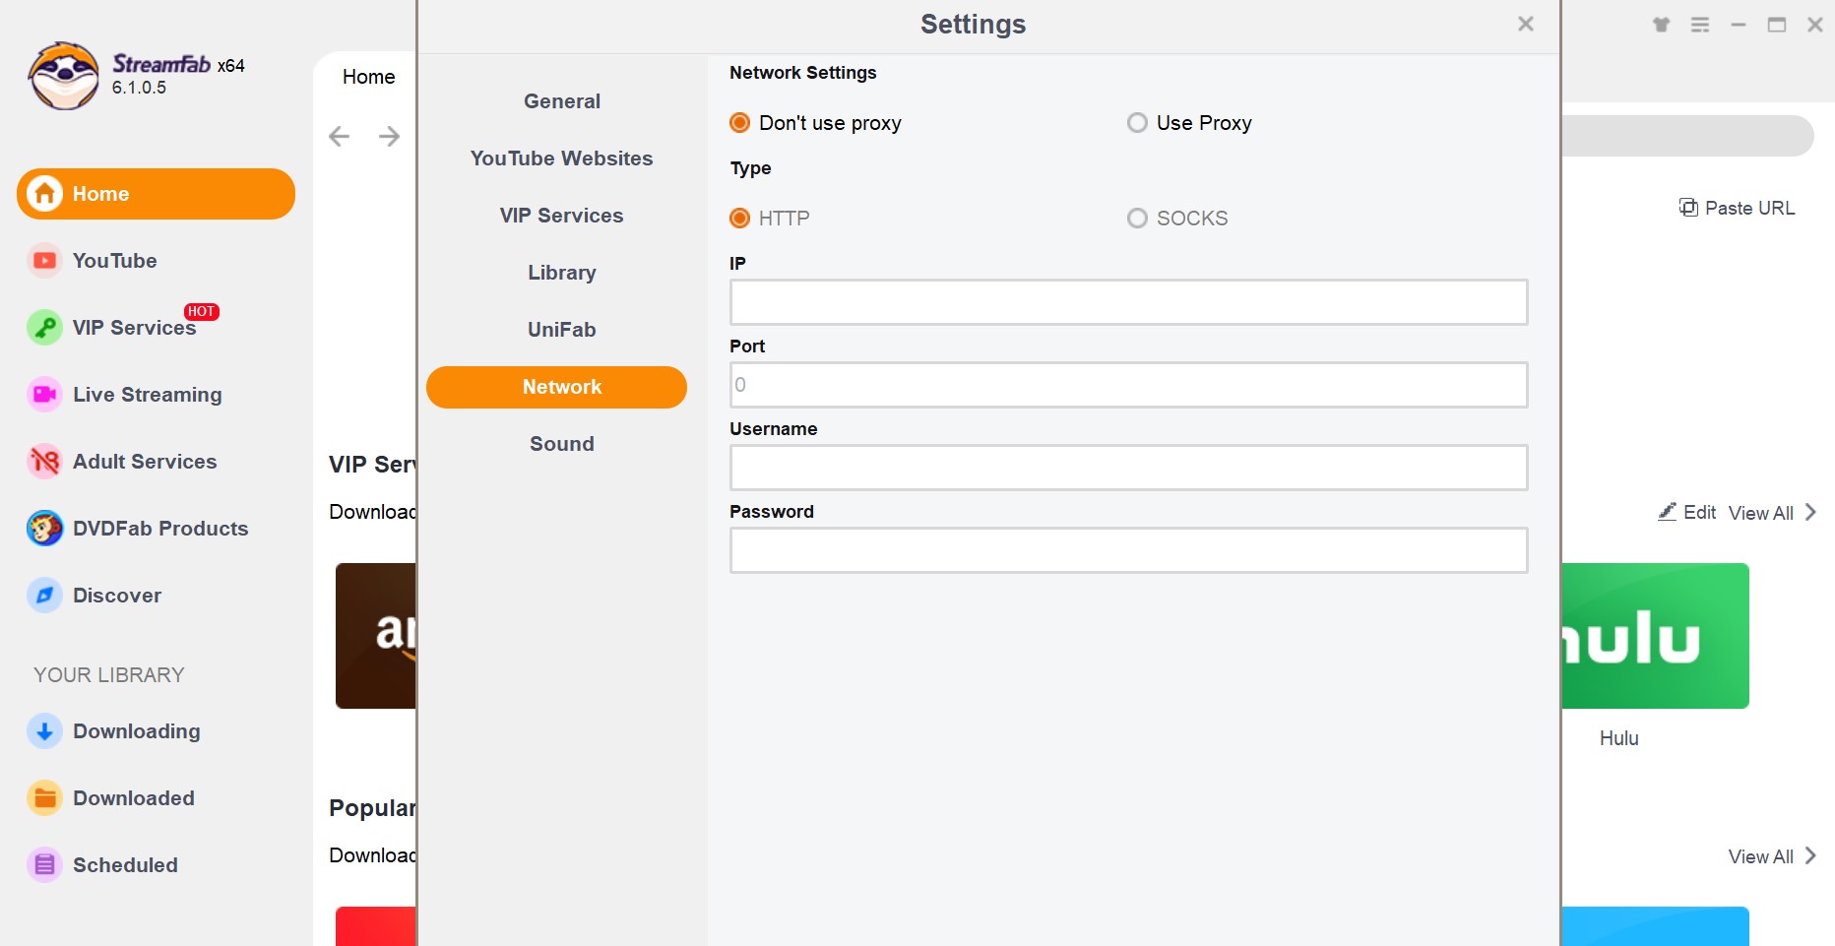Click the StreamFab sloth logo
Image resolution: width=1835 pixels, height=946 pixels.
coord(64,76)
